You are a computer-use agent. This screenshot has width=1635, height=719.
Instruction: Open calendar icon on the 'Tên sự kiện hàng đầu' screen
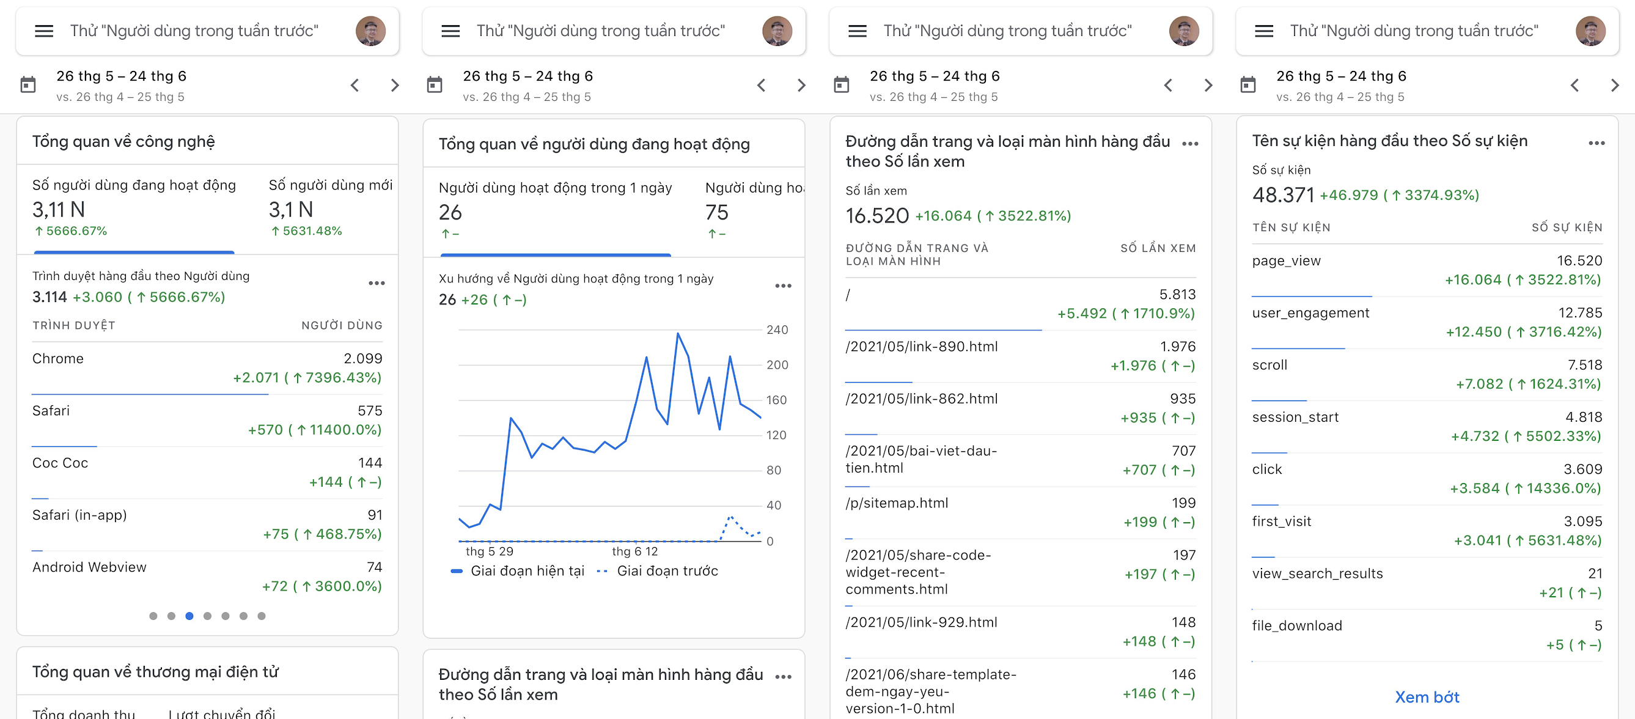[1249, 84]
